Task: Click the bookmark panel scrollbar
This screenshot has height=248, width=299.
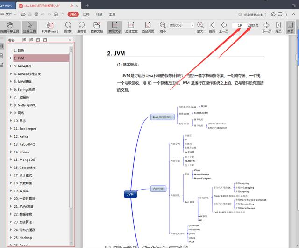Action: point(71,130)
